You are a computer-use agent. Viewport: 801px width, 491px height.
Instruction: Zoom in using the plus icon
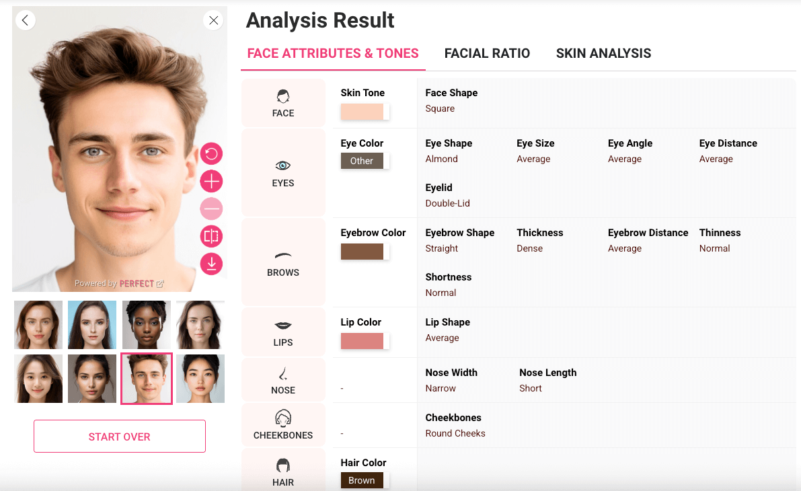(x=211, y=181)
